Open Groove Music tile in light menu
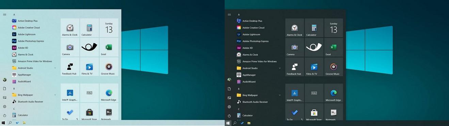449x126 pixels. click(109, 67)
